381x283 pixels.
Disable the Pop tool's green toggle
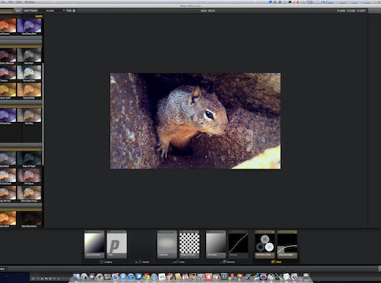pos(125,232)
